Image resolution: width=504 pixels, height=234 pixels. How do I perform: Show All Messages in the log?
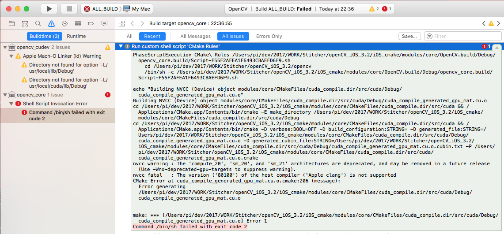pyautogui.click(x=195, y=36)
